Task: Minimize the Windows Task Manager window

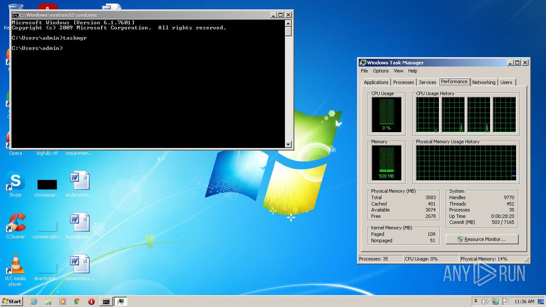Action: click(x=510, y=63)
